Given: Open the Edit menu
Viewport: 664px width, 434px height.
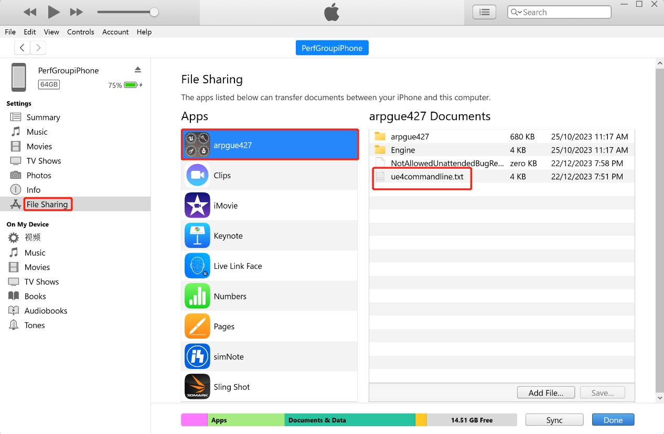Looking at the screenshot, I should [30, 32].
